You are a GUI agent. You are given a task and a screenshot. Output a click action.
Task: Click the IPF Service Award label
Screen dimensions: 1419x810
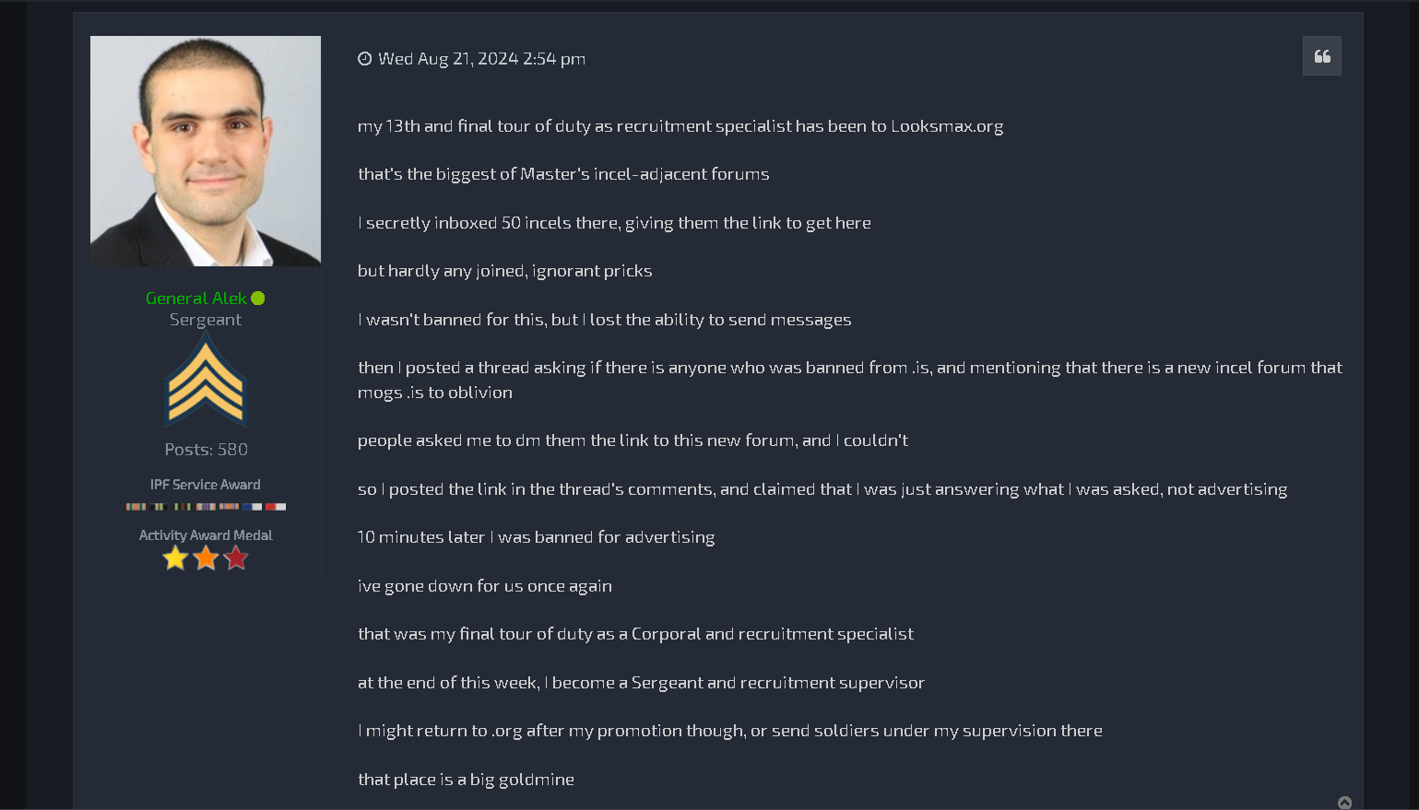point(206,485)
